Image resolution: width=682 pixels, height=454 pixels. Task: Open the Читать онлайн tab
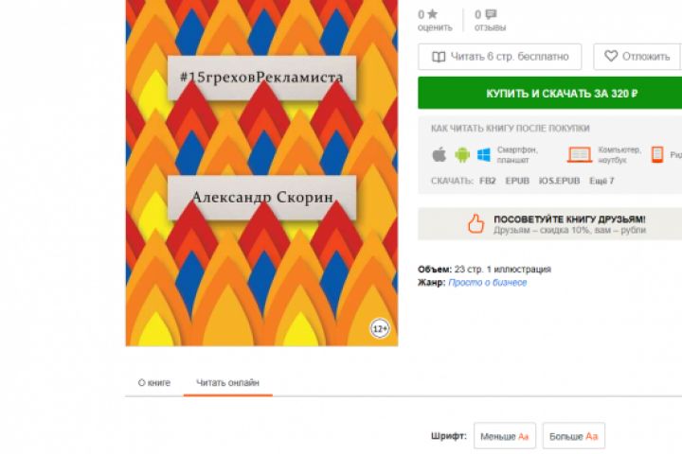228,383
